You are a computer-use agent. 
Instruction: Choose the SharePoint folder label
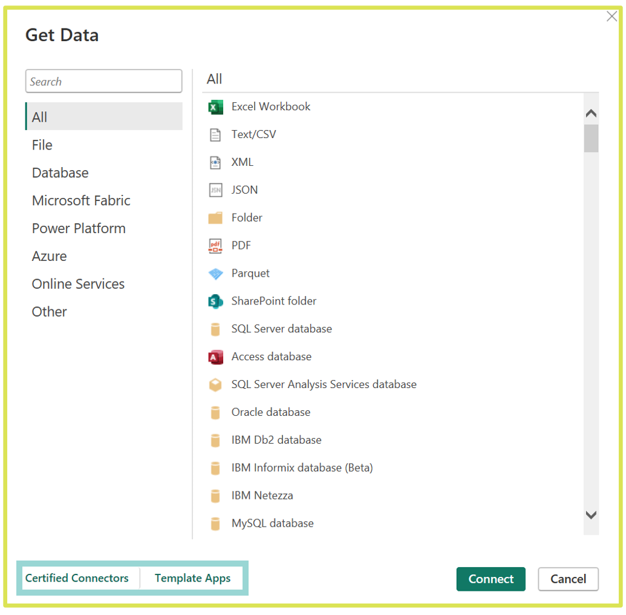tap(274, 301)
